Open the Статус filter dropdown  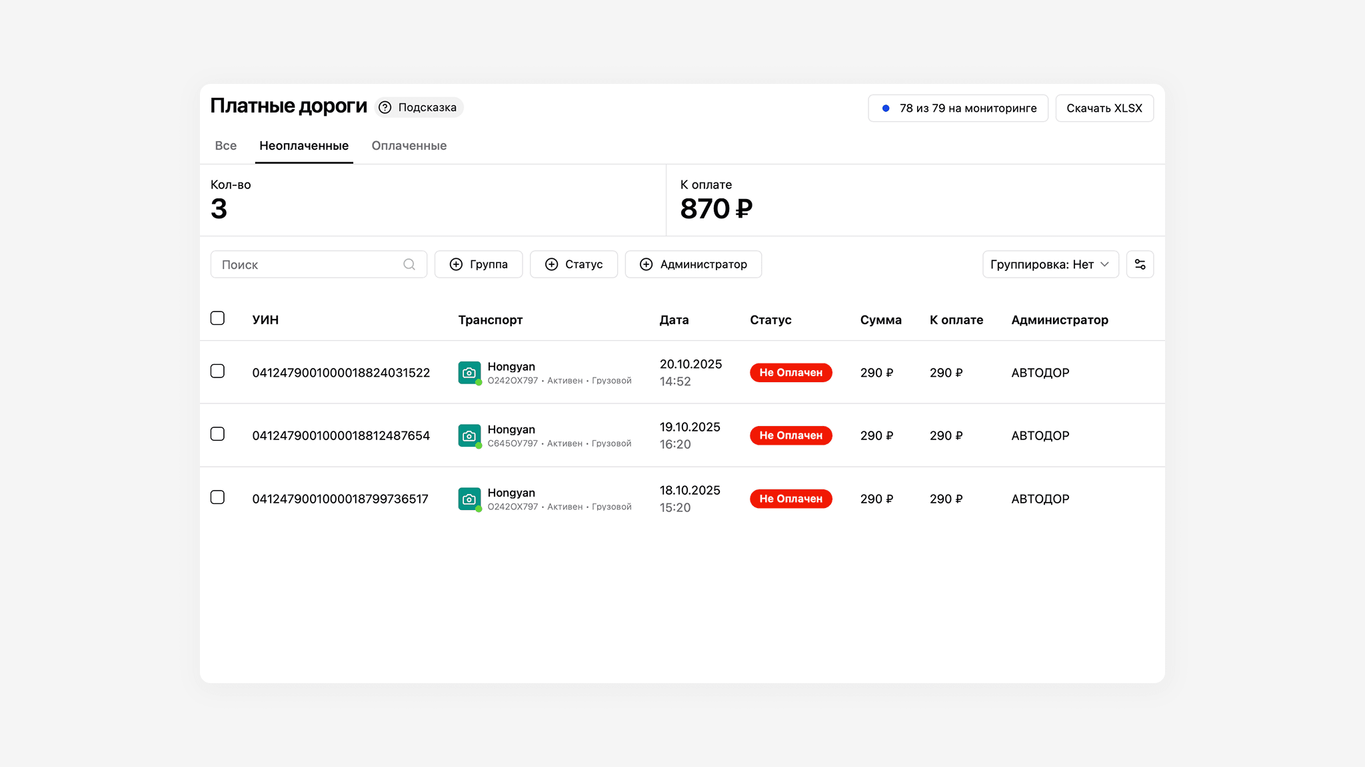574,264
